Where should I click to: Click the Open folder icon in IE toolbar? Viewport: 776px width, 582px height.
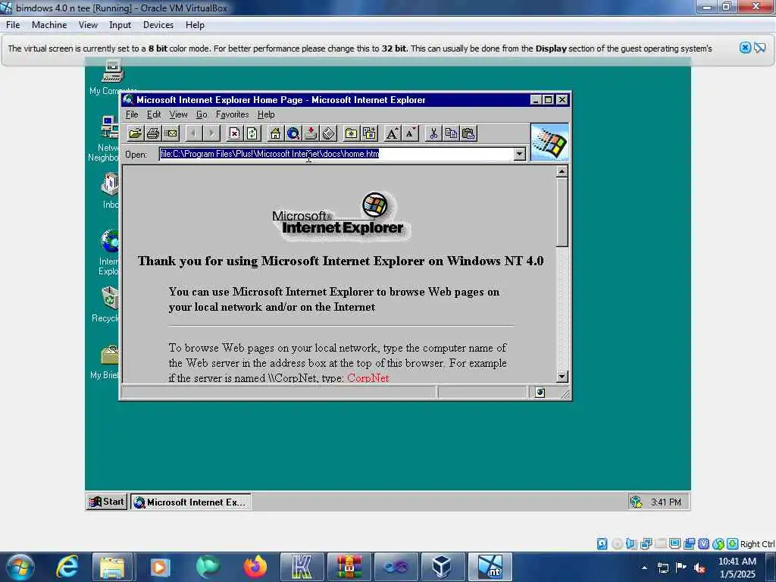pyautogui.click(x=135, y=133)
